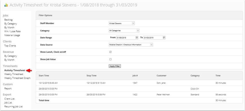
Task: Click job number 1422
Action: tap(135, 94)
